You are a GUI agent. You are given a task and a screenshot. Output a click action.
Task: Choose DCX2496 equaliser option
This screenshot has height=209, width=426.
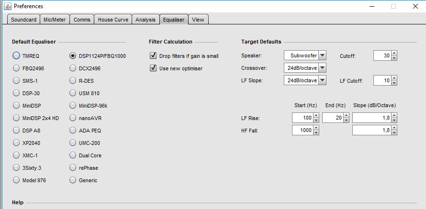coord(73,68)
